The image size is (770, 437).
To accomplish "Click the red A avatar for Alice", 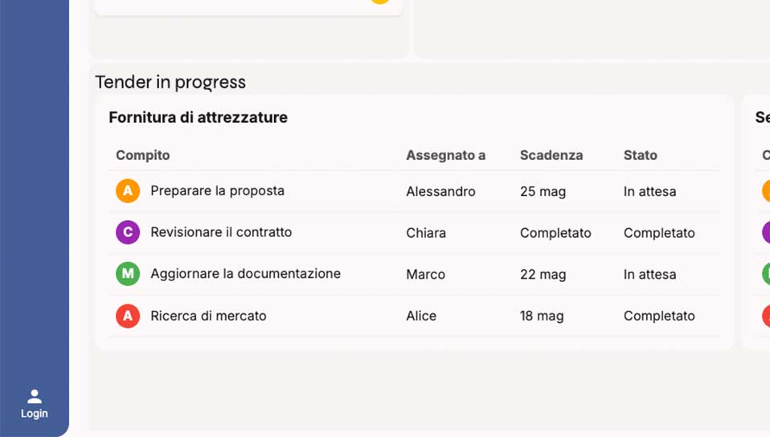I will (x=128, y=316).
